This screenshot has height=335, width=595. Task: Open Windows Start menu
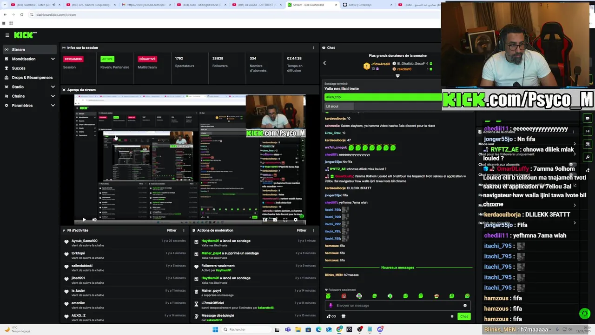tap(215, 329)
